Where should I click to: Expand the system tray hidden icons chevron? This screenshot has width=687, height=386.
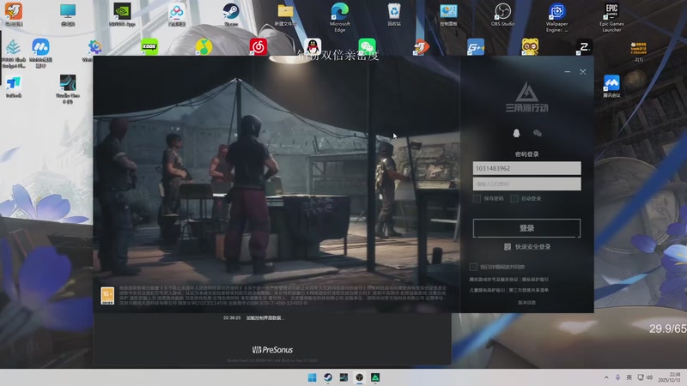(x=606, y=377)
